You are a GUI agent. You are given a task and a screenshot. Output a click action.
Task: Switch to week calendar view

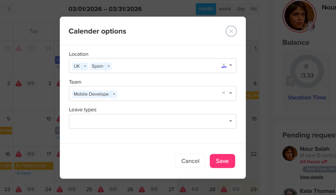(x=225, y=9)
